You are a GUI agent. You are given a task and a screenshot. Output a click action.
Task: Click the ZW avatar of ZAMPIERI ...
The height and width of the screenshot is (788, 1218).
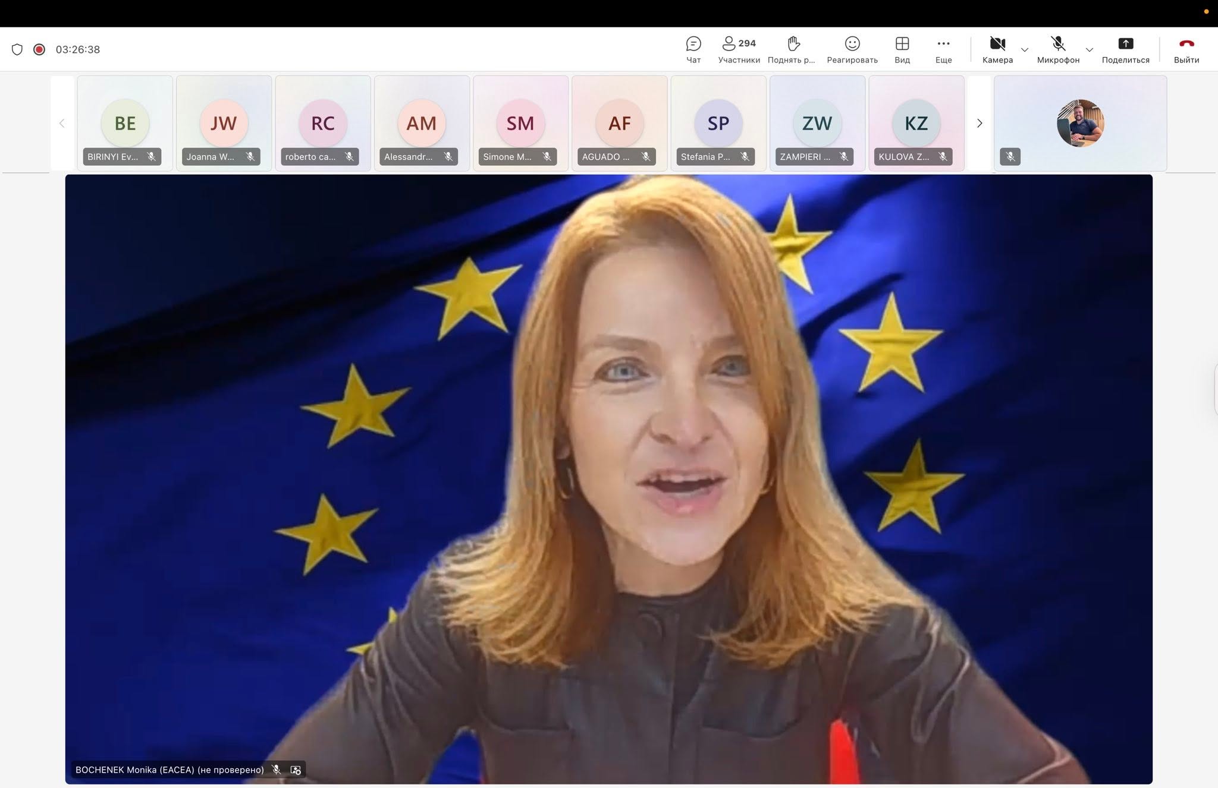coord(817,123)
